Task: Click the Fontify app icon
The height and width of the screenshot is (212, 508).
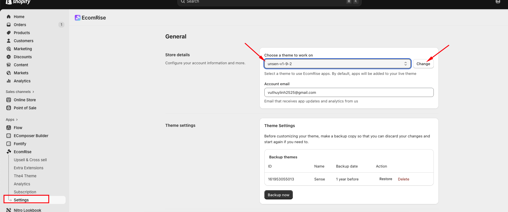Action: (x=9, y=144)
